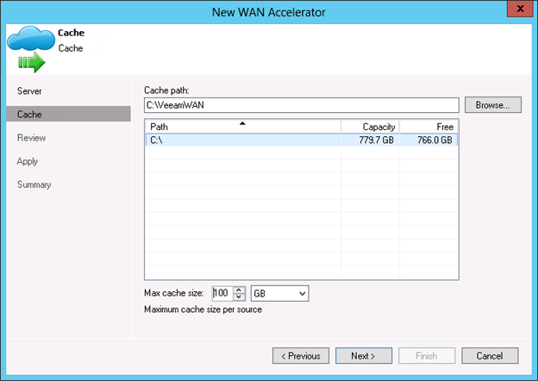
Task: Proceed with the Next button
Action: [364, 356]
